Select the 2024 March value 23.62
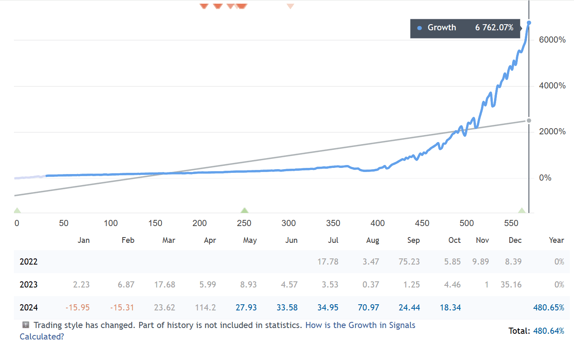Viewport: 574px width, 344px height. tap(165, 308)
